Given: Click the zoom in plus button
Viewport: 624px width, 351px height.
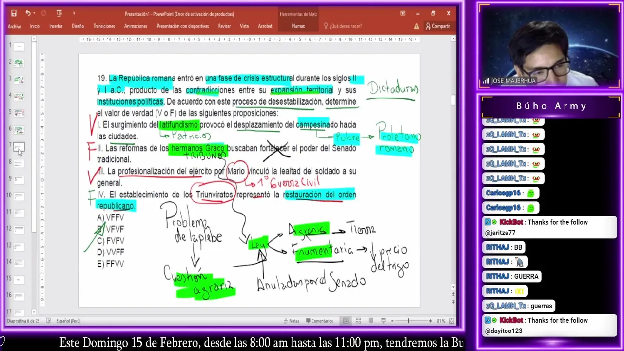Looking at the screenshot, I should pos(430,321).
